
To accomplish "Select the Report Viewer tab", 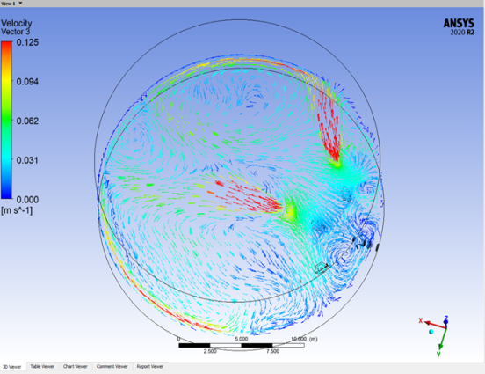I will pos(150,367).
